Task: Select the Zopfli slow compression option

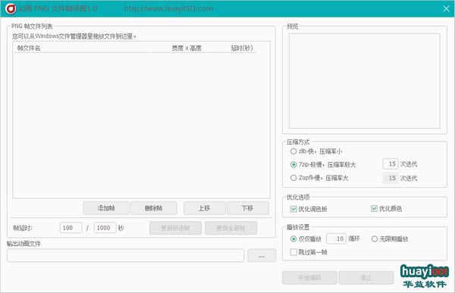Action: click(x=293, y=178)
